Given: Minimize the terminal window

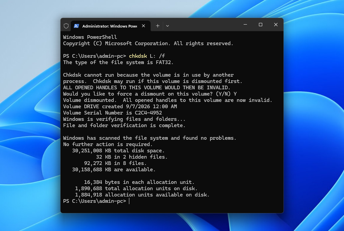Looking at the screenshot, I should (245, 25).
